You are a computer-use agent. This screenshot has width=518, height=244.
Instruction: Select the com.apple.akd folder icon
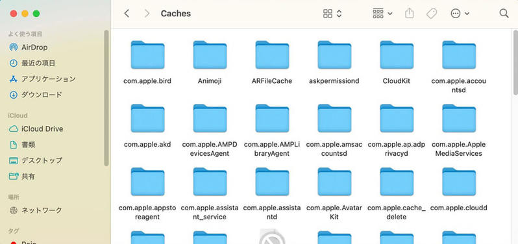147,118
